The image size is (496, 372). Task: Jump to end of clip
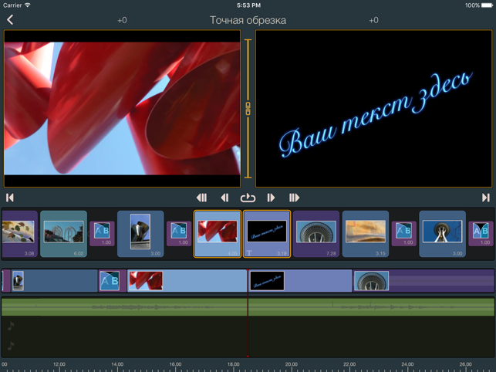pos(485,198)
